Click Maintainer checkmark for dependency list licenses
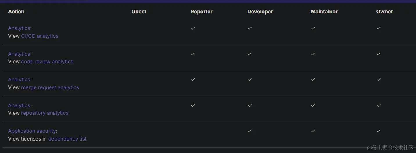This screenshot has width=416, height=153. [313, 131]
